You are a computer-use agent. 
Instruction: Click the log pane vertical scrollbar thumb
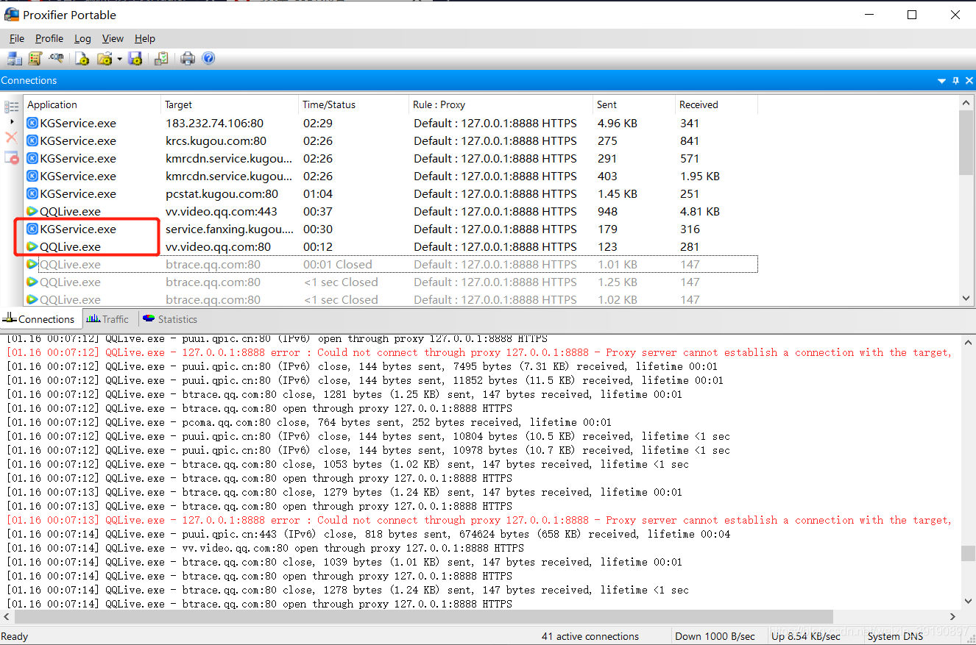pos(967,553)
